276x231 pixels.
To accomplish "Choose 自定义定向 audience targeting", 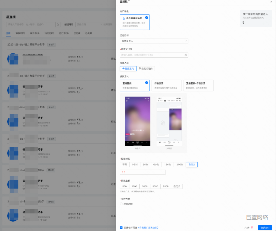I will [x=146, y=69].
